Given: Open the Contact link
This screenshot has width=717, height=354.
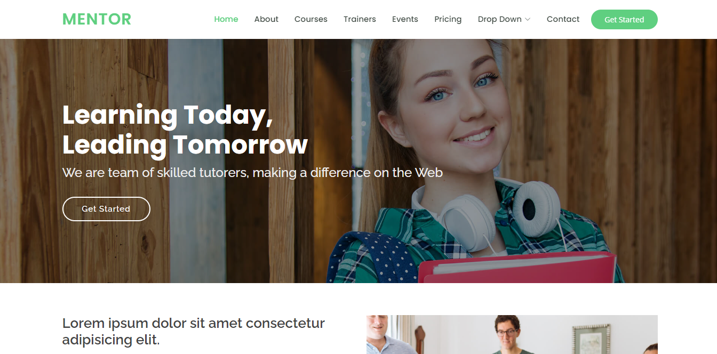Looking at the screenshot, I should (563, 19).
